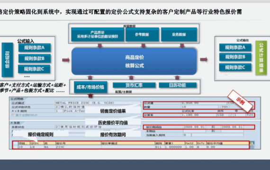Click the 货币汇率 box
Screen dimensions: 270x170
(x=134, y=85)
